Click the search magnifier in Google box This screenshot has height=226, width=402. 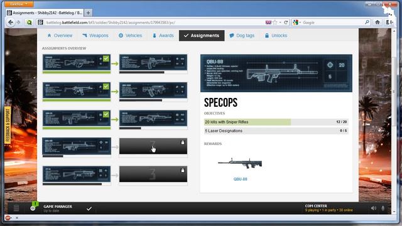pyautogui.click(x=367, y=23)
